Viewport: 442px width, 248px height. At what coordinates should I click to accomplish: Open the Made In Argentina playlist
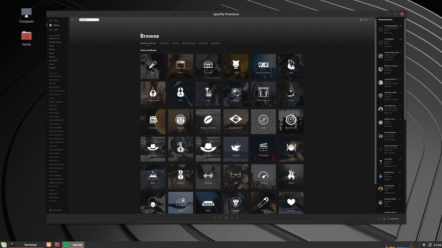[56, 102]
